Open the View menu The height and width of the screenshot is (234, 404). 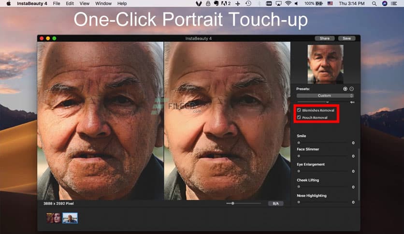tap(84, 3)
